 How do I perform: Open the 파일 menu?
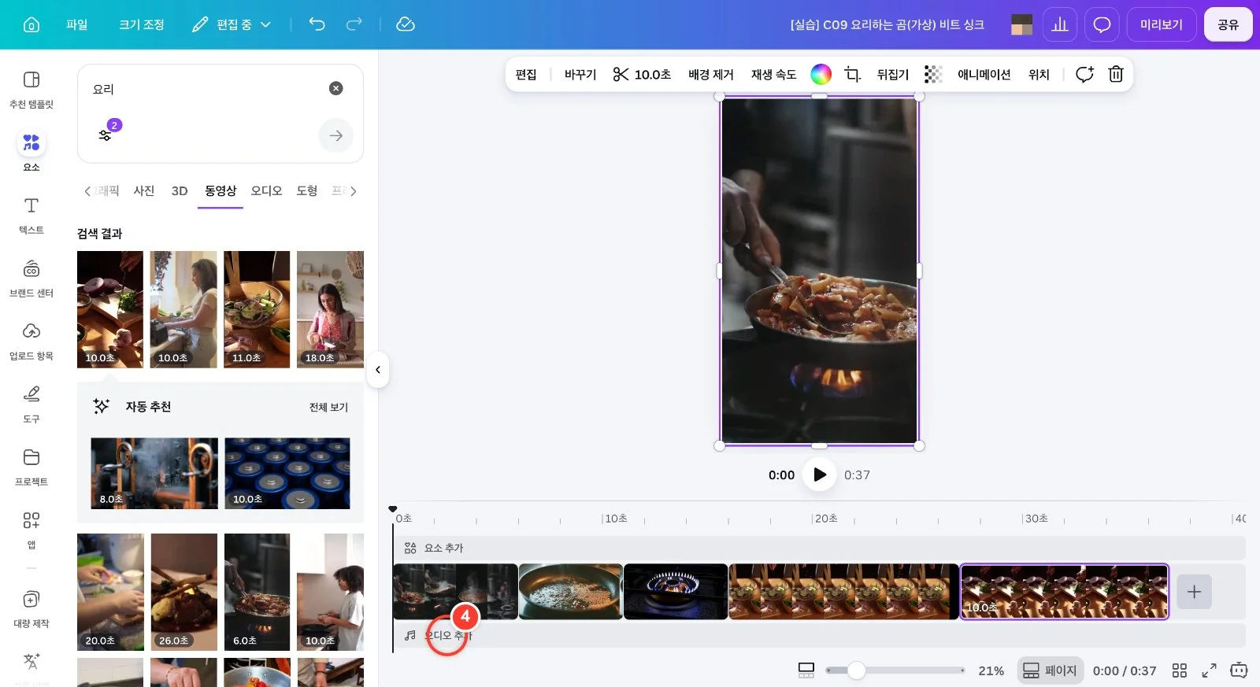pyautogui.click(x=76, y=24)
